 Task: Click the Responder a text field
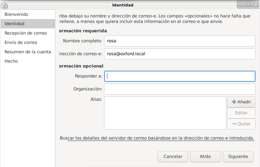[x=179, y=76]
